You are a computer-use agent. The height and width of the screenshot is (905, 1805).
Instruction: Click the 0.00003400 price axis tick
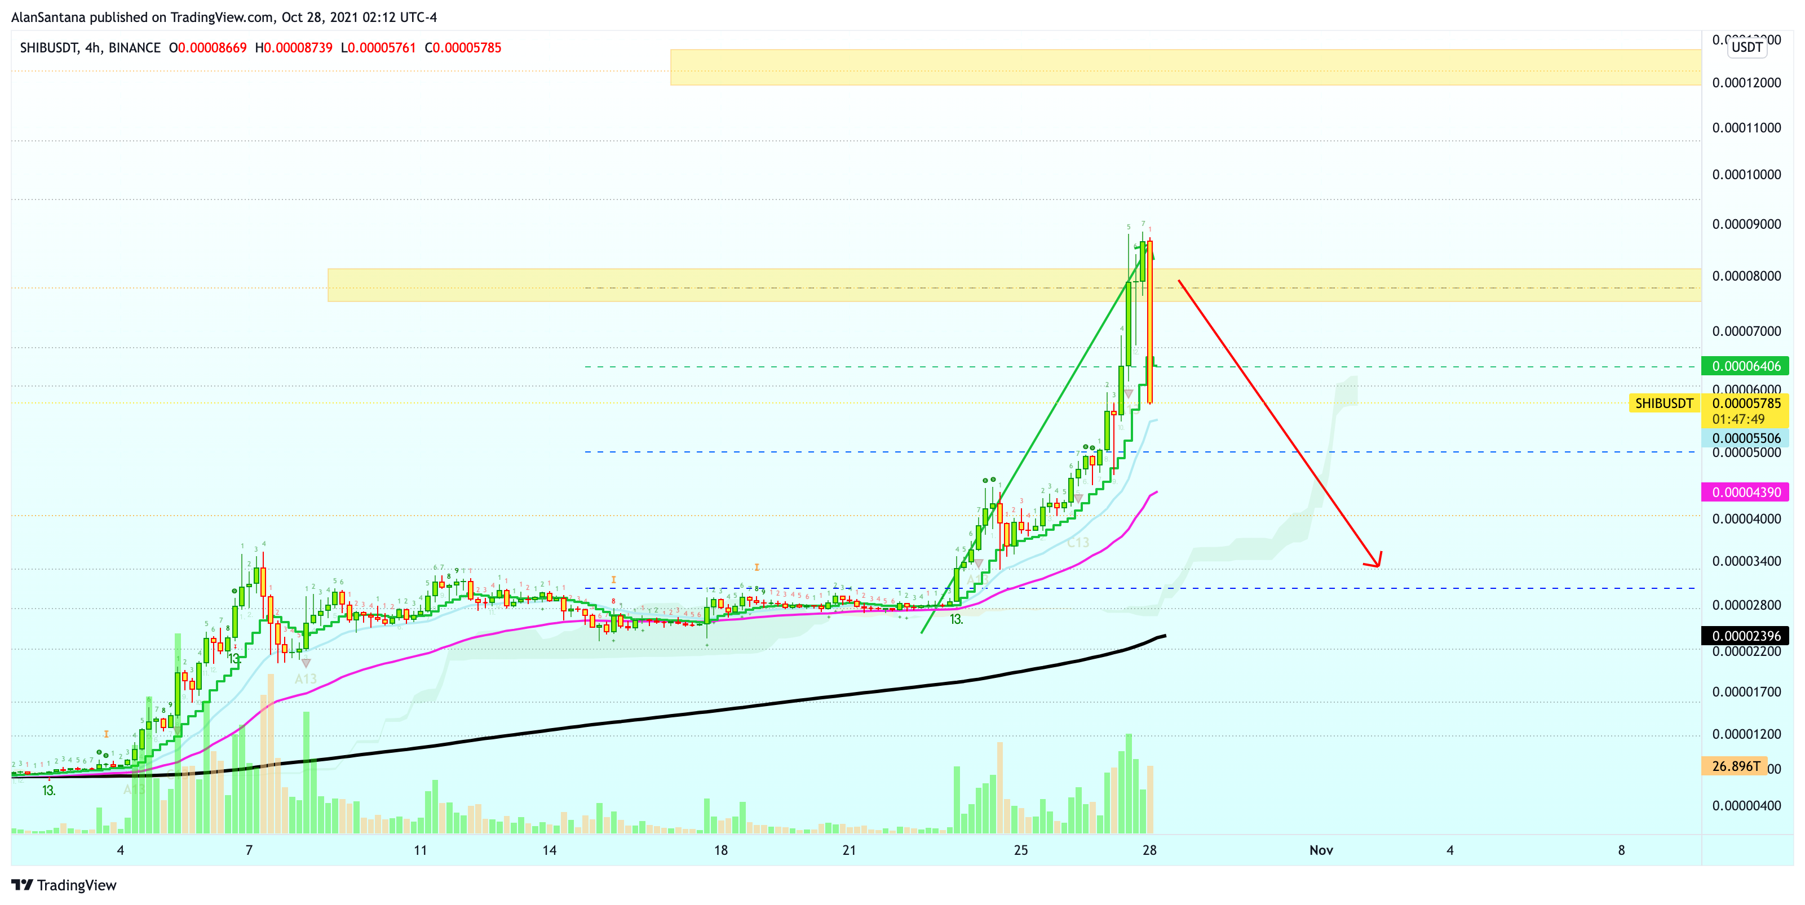pos(1746,561)
